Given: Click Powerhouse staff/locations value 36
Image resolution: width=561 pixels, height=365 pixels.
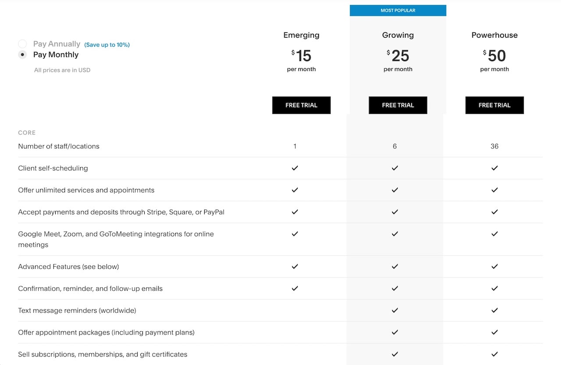Looking at the screenshot, I should (494, 146).
